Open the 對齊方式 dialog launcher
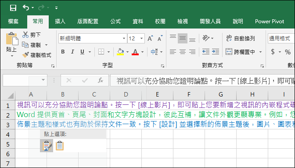This screenshot has height=168, width=295. tap(262, 66)
